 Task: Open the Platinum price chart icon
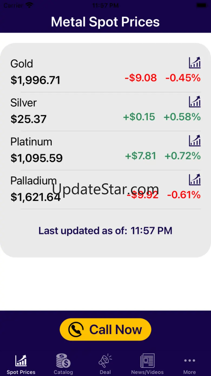tap(195, 141)
